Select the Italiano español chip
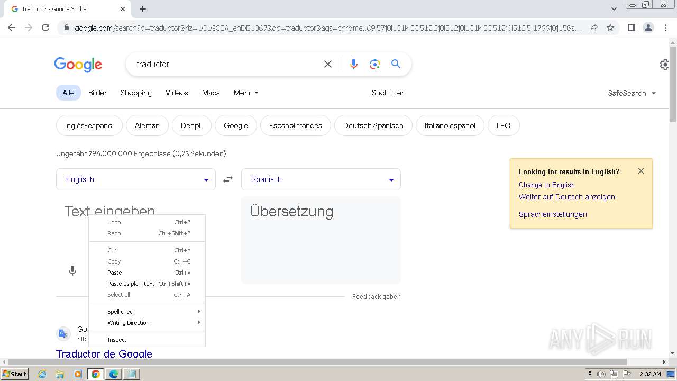Screen dimensions: 677x381 (450, 125)
